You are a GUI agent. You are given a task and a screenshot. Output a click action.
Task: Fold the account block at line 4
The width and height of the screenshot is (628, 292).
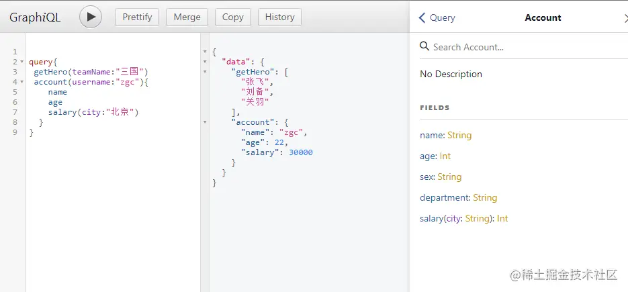tap(21, 82)
